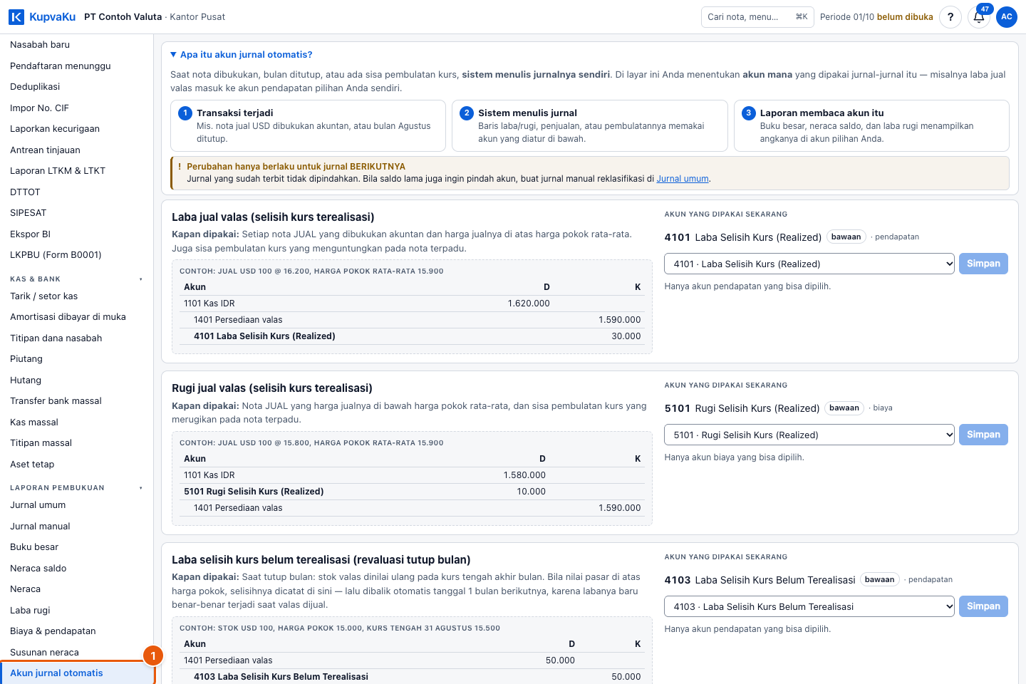Image resolution: width=1026 pixels, height=684 pixels.
Task: Open the Deduplikasi menu item
Action: coord(76,87)
